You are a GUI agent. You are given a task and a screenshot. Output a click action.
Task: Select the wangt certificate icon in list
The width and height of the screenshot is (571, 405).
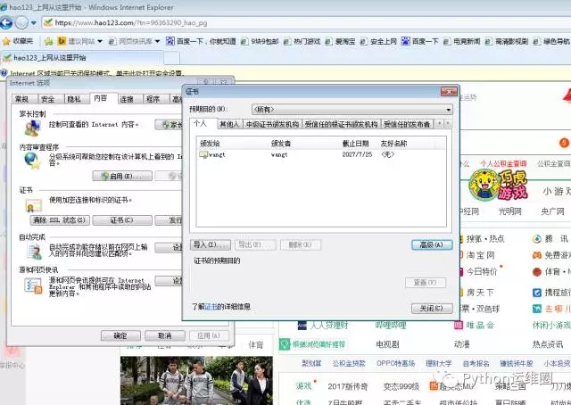tap(203, 155)
